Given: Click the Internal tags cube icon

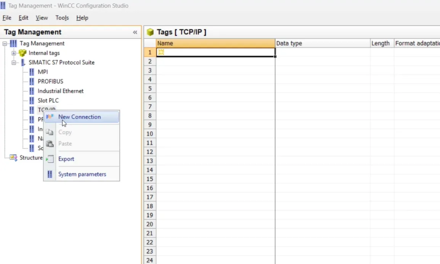Looking at the screenshot, I should click(x=22, y=53).
